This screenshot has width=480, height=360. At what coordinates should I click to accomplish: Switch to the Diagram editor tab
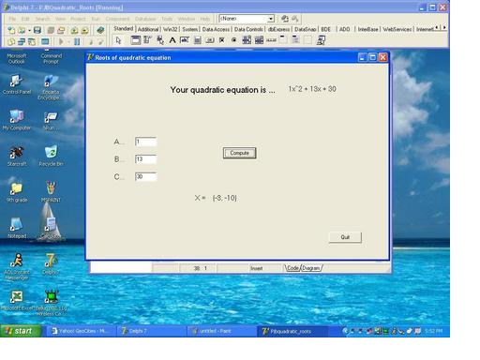click(x=311, y=268)
